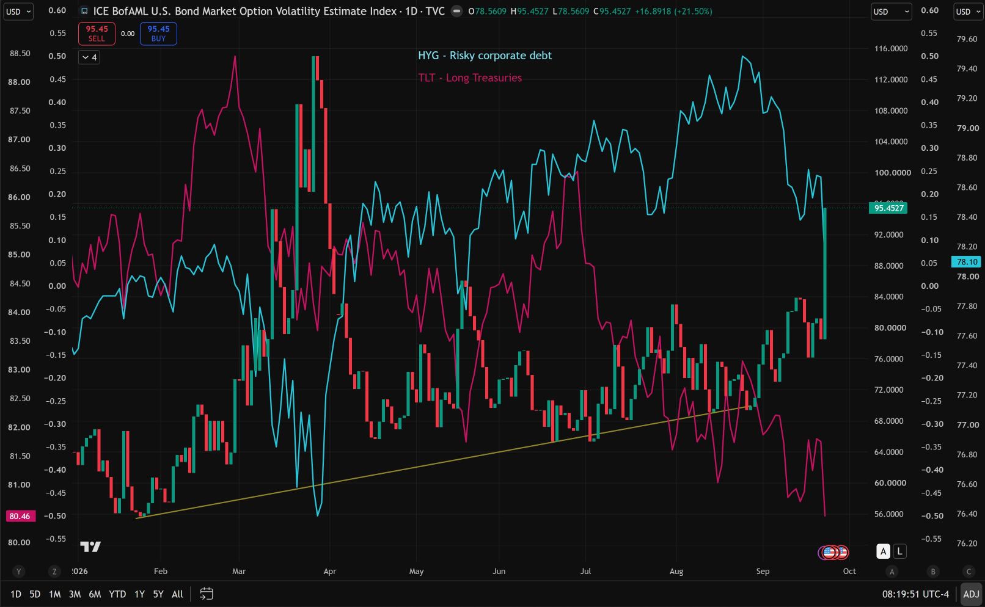Select the 3M time range
Screen dimensions: 985x607
(75, 594)
